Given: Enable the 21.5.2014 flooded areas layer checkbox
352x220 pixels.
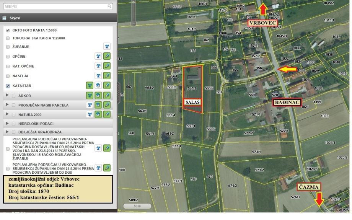Looking at the screenshot, I should (x=8, y=168).
